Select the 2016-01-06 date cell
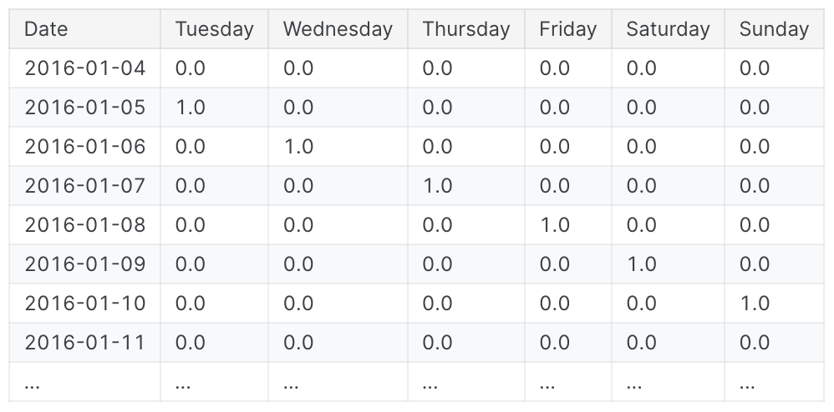834x412 pixels. pos(84,147)
